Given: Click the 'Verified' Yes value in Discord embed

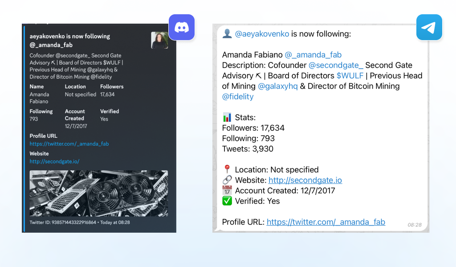Looking at the screenshot, I should pyautogui.click(x=104, y=119).
